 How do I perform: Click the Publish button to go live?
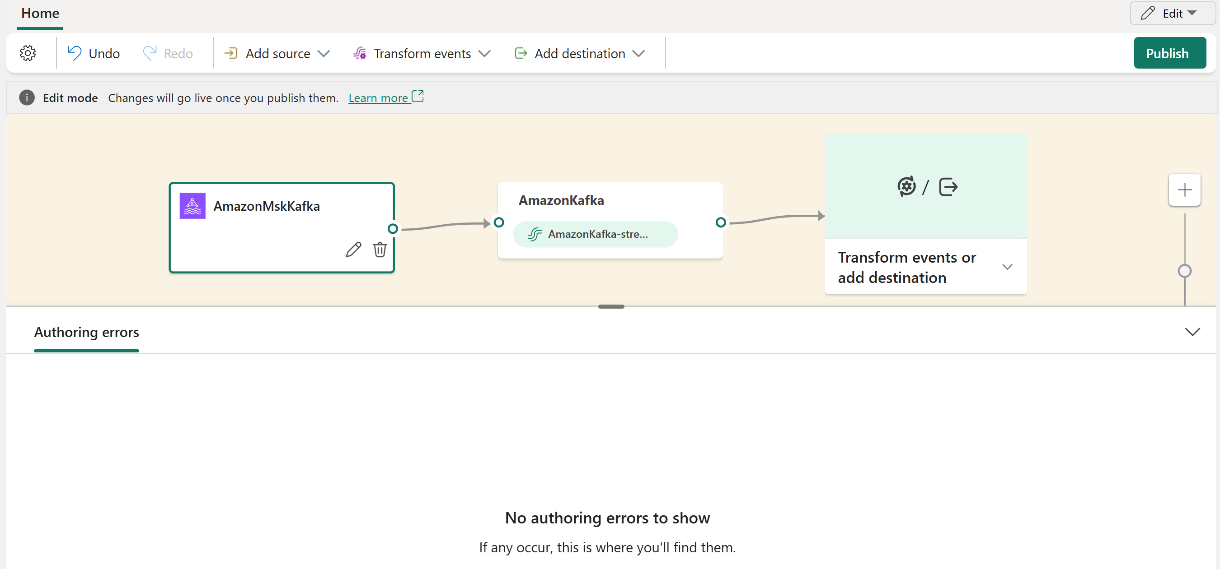(1167, 54)
